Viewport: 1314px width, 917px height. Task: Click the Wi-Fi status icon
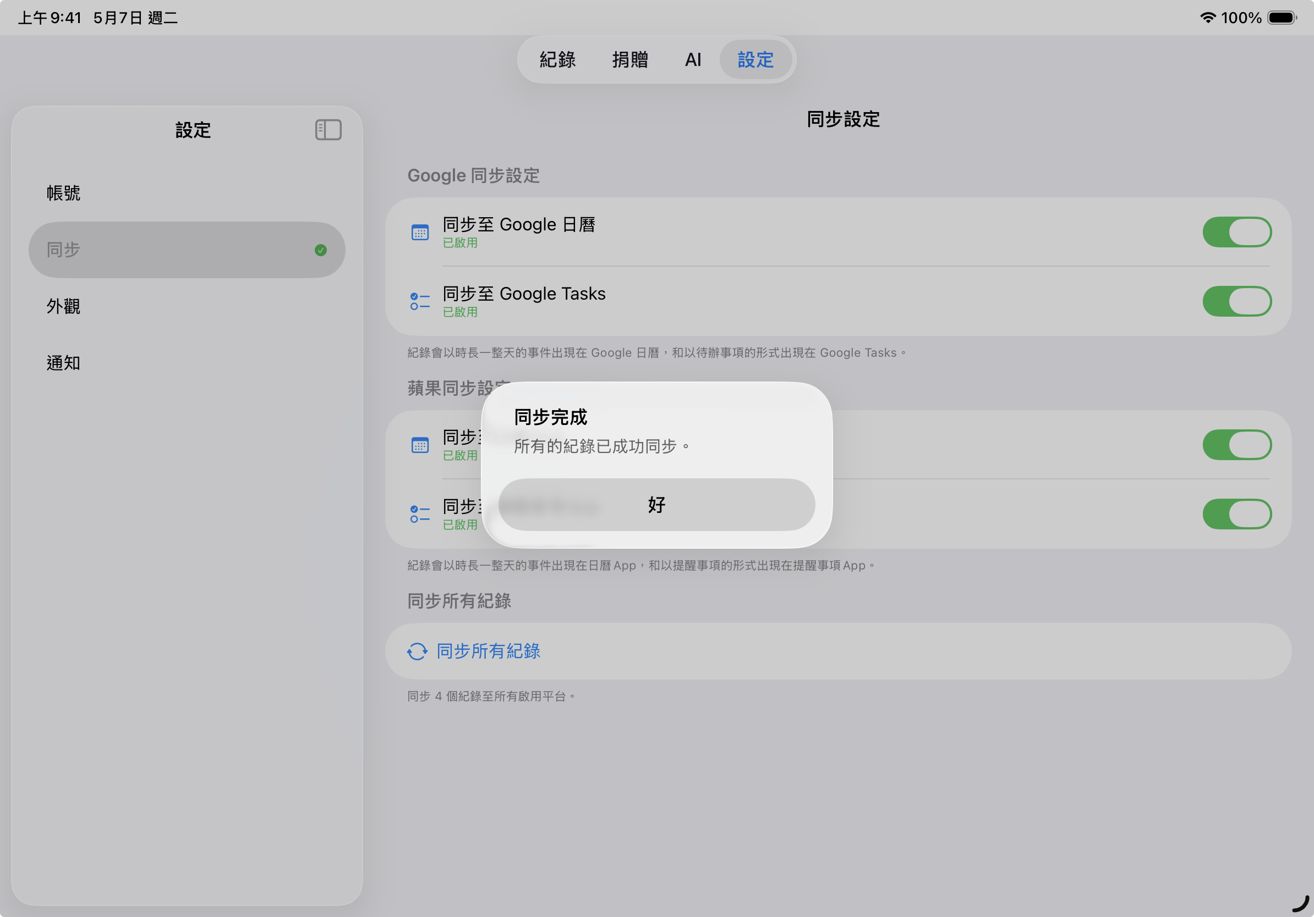tap(1208, 17)
